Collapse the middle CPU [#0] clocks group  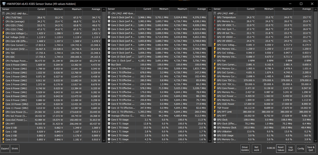(121, 14)
